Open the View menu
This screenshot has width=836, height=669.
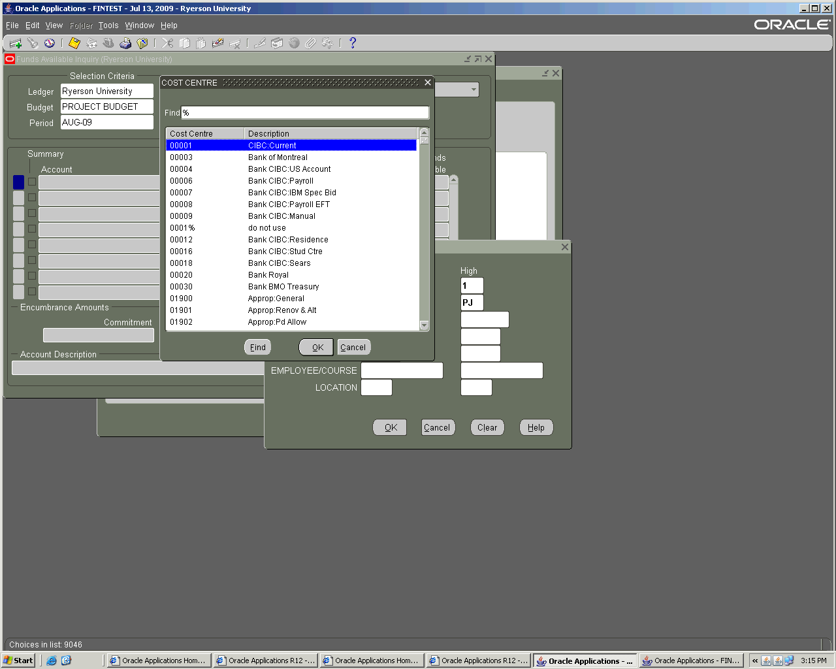click(54, 25)
